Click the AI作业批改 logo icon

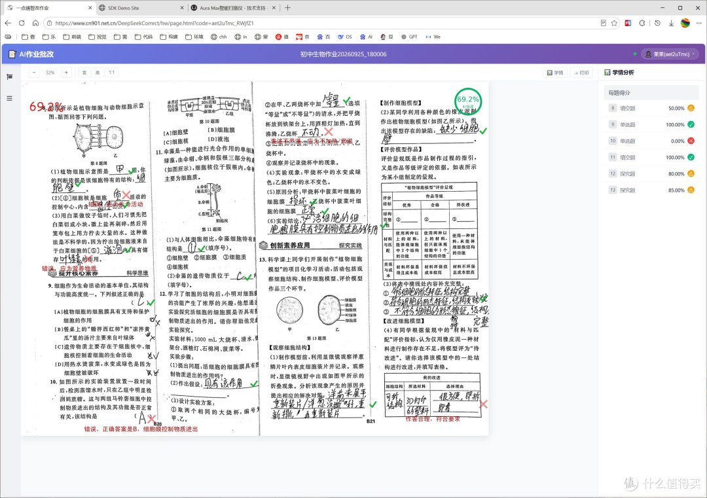12,54
